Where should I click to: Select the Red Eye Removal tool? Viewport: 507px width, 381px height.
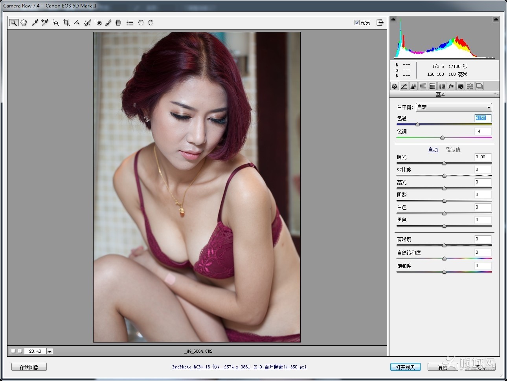click(x=98, y=23)
